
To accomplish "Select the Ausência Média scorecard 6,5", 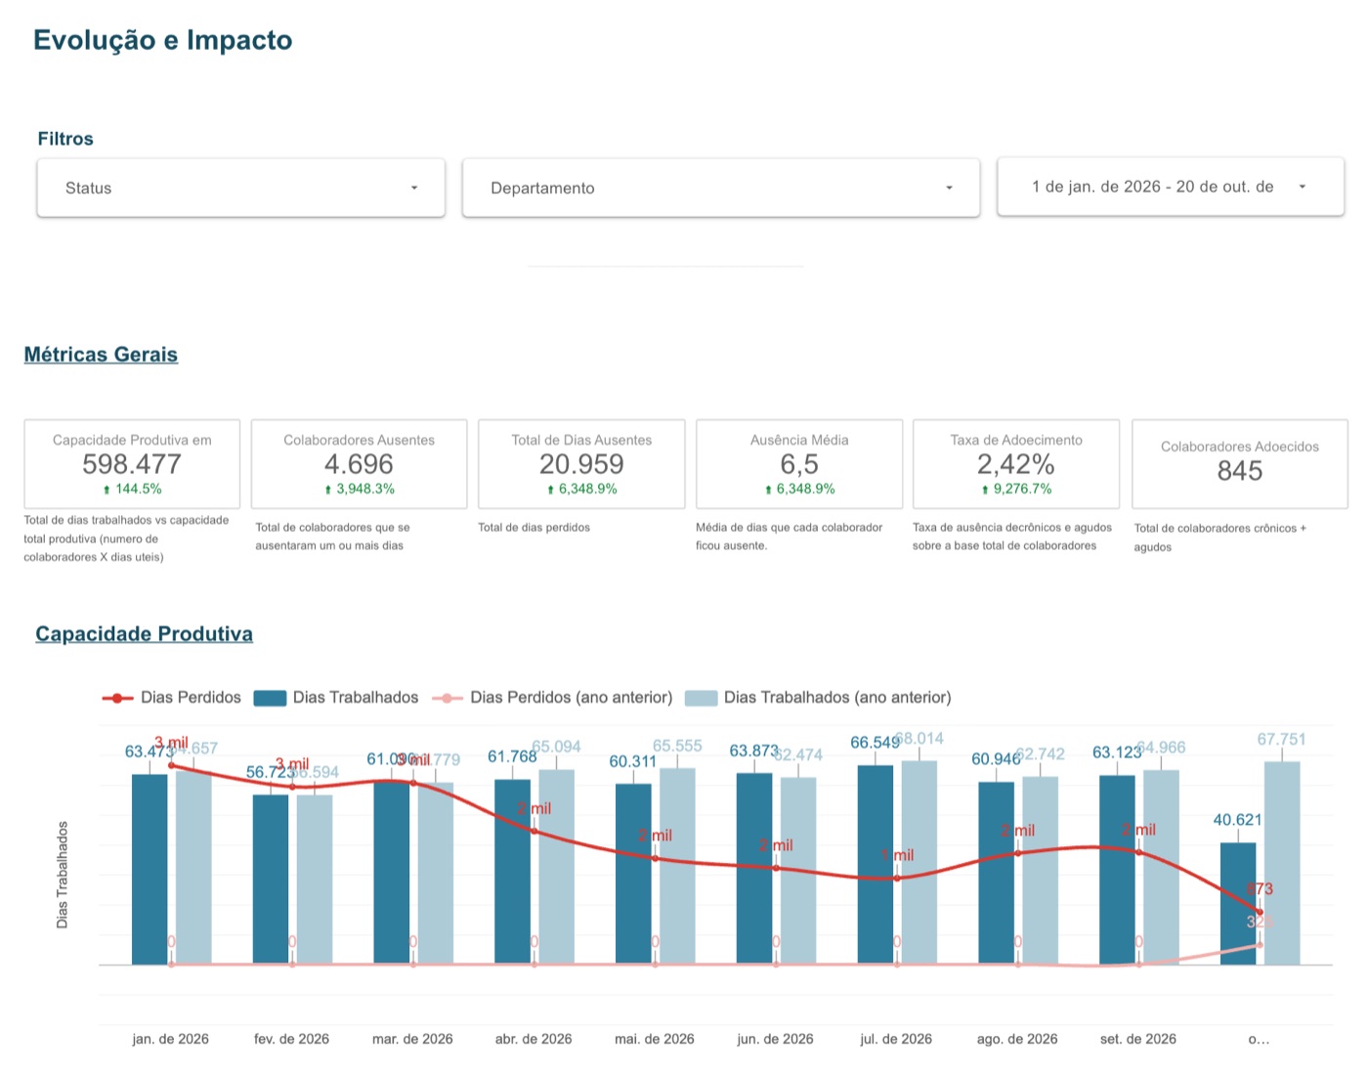I will (x=799, y=464).
